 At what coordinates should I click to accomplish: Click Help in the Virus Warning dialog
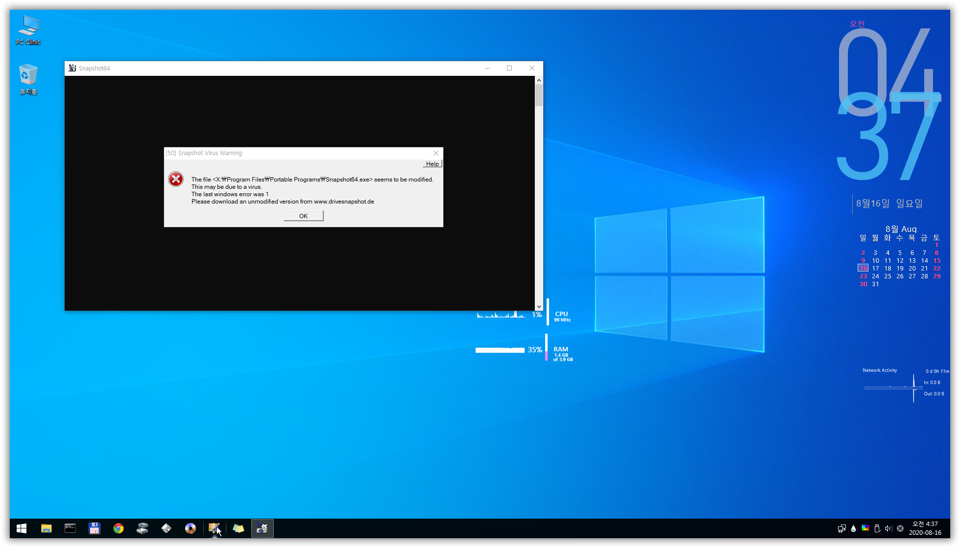pos(432,164)
